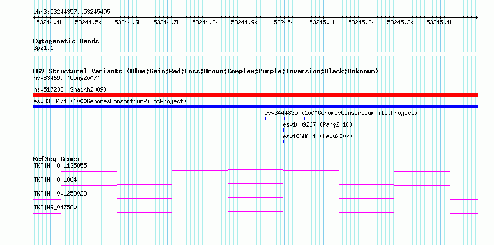Click the RefSeq Genes track title
494x245 pixels.
[57, 159]
